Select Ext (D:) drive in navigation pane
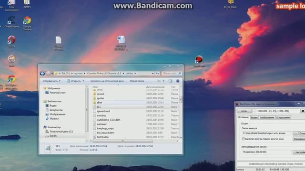305x171 pixels. pos(53,136)
